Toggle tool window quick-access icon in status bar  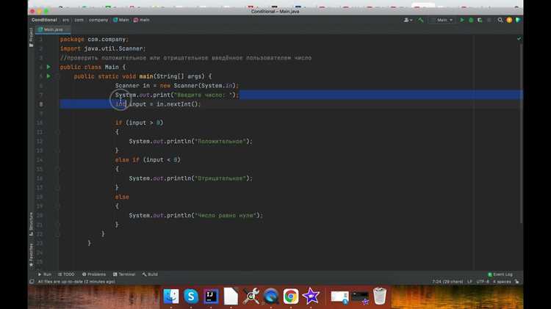coord(32,282)
